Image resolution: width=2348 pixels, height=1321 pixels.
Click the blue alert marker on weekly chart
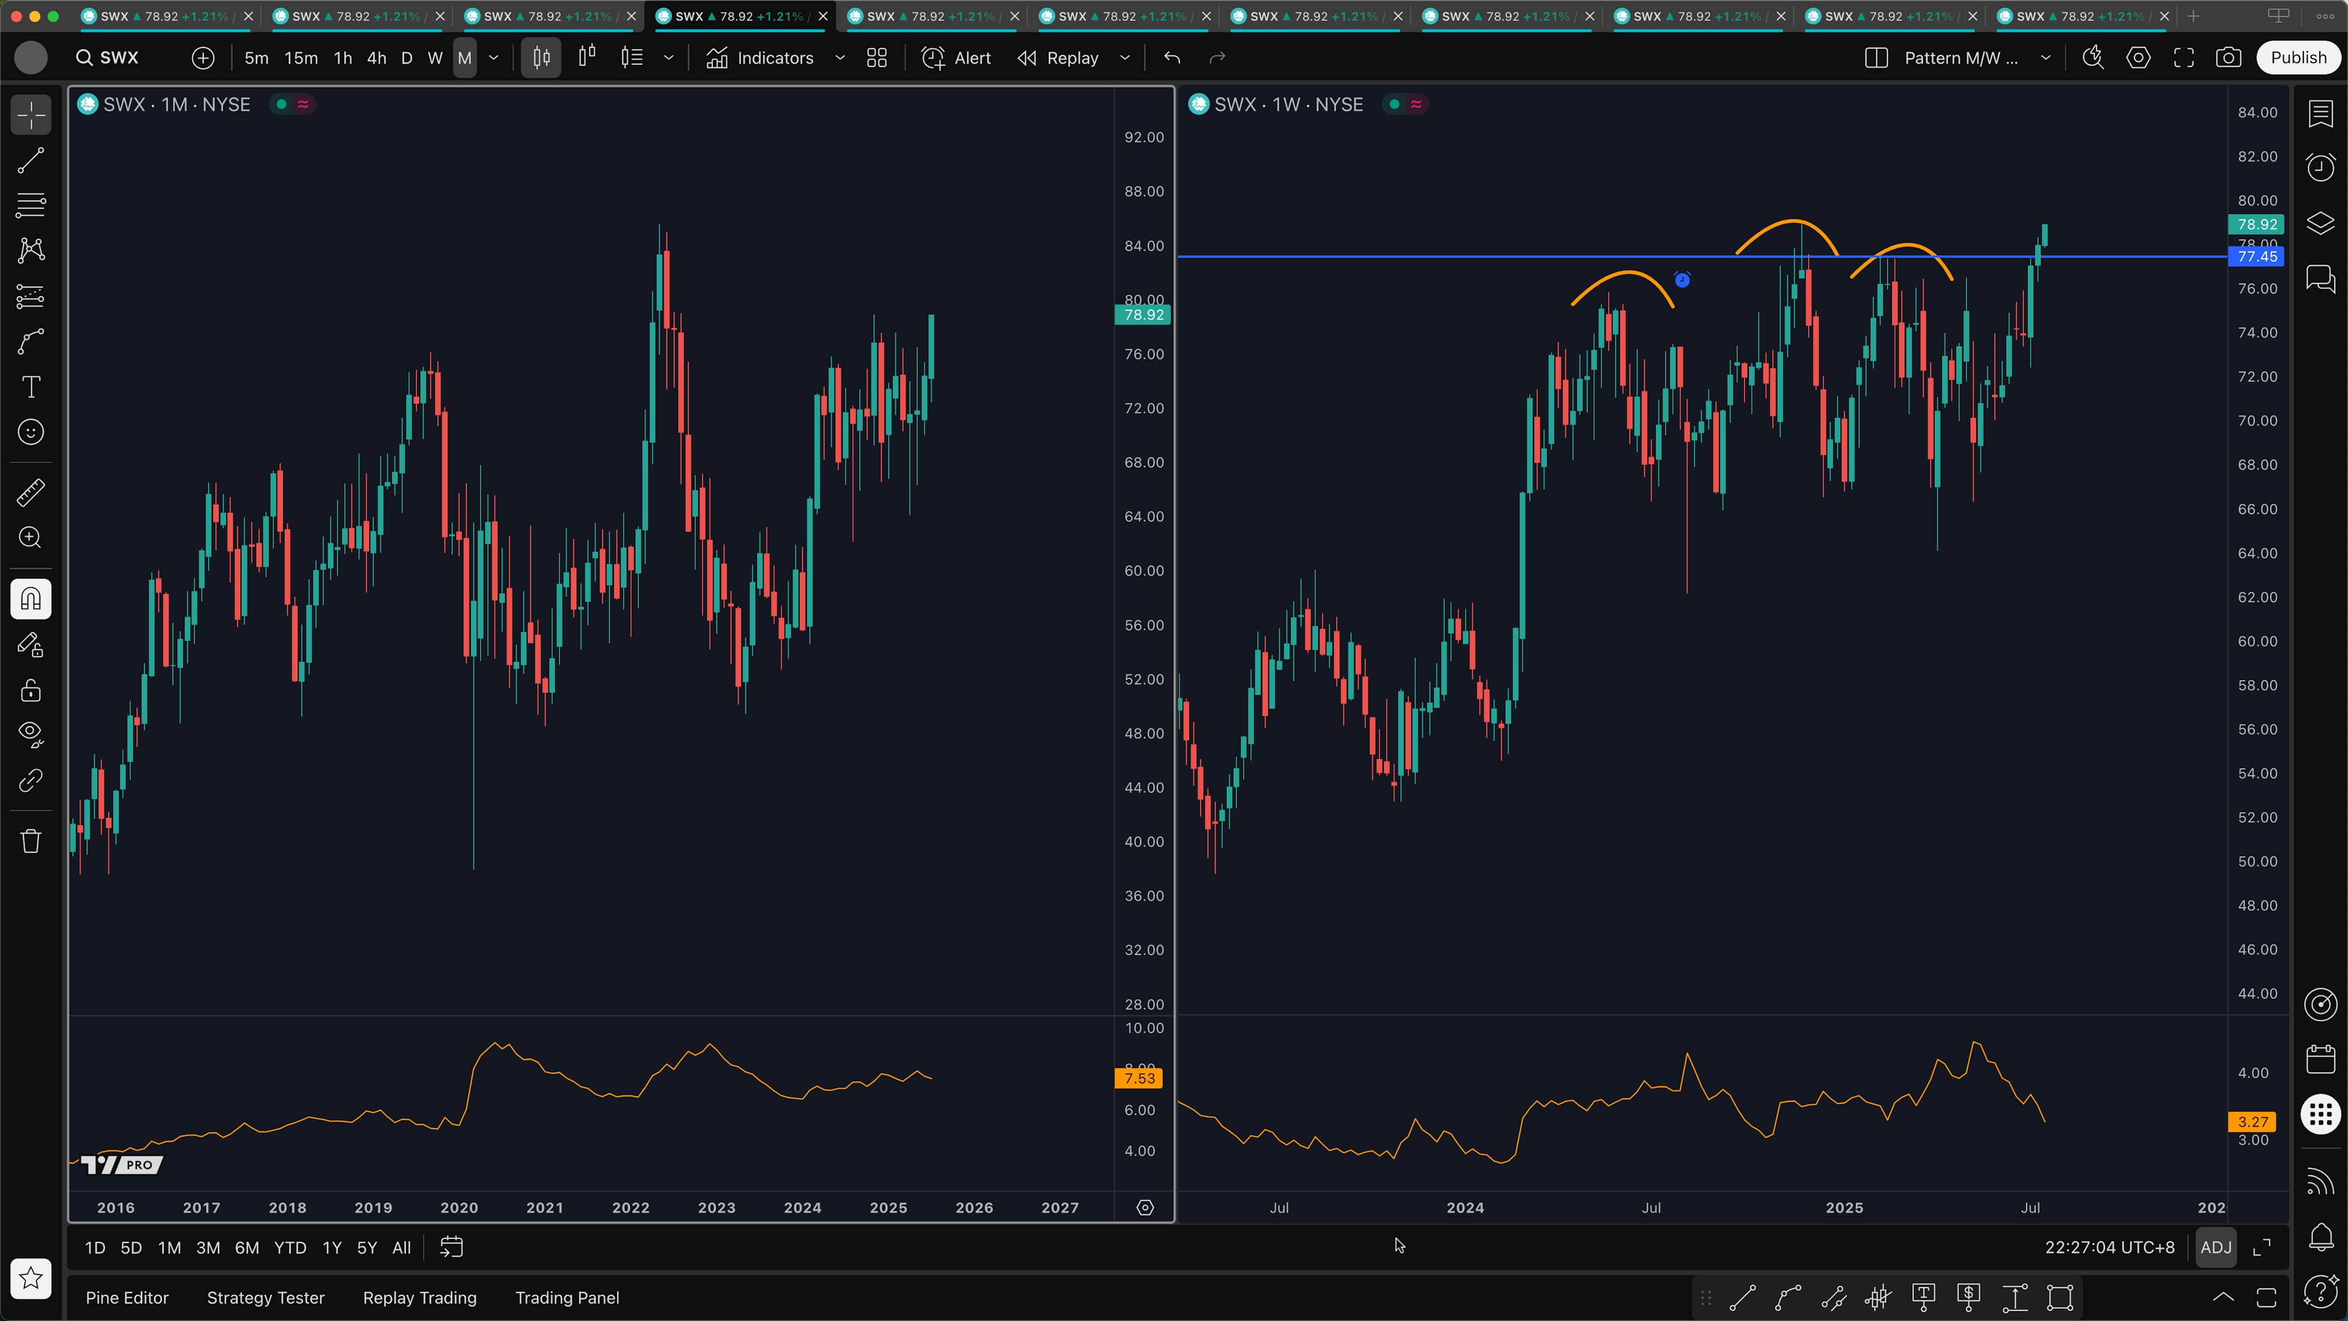1683,280
